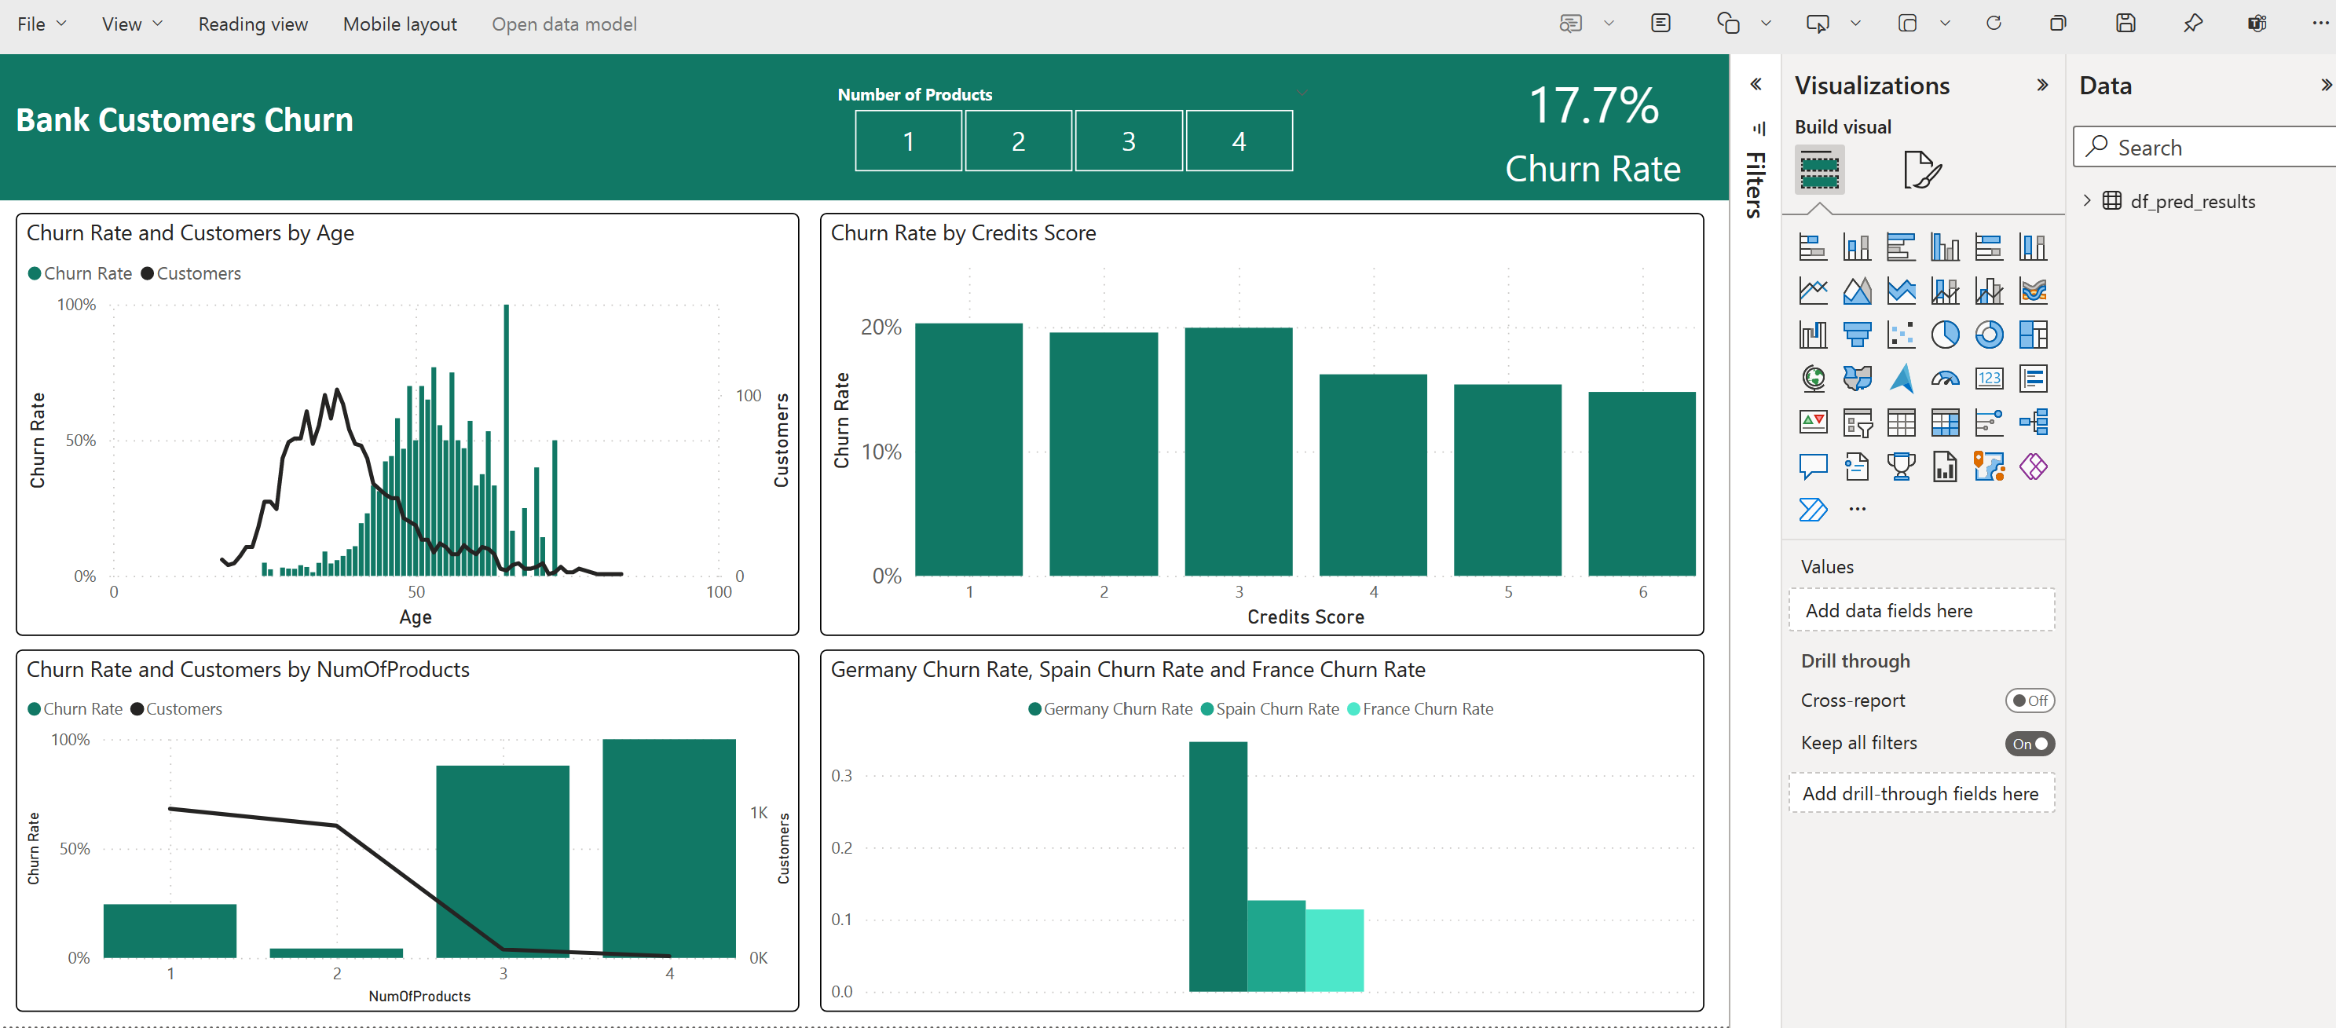Click the Save icon in toolbar
Image resolution: width=2336 pixels, height=1028 pixels.
click(x=2125, y=24)
